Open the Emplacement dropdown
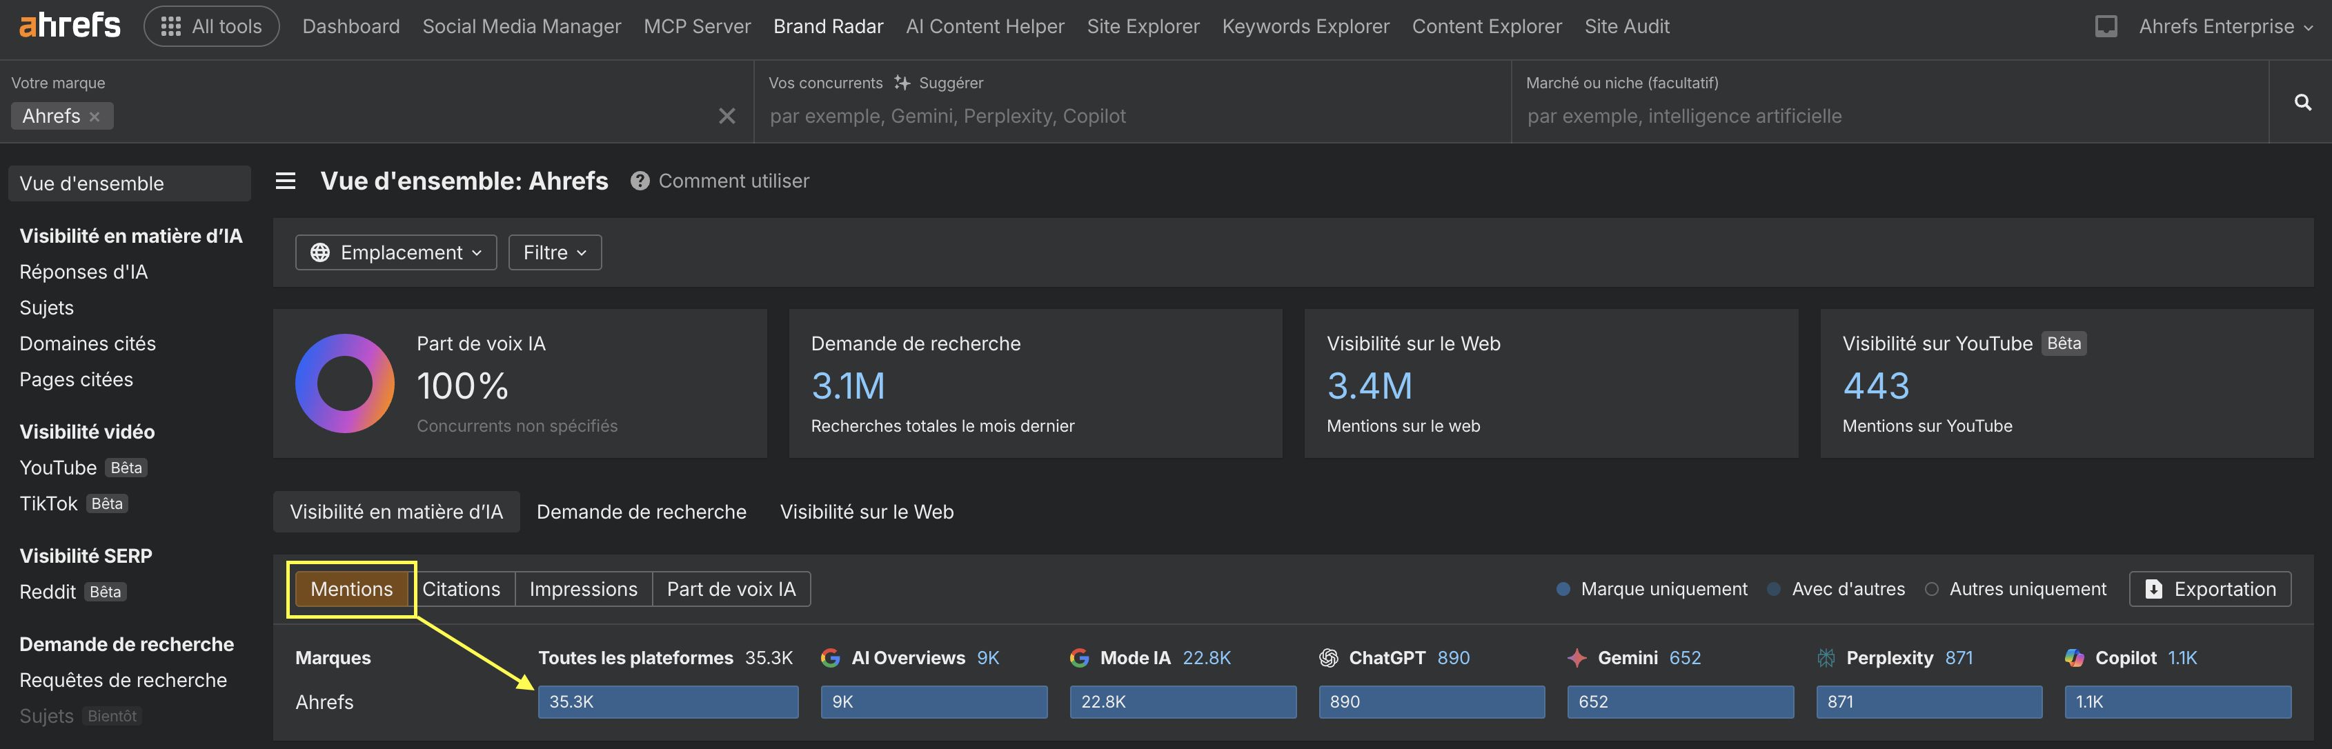The width and height of the screenshot is (2332, 749). [395, 252]
